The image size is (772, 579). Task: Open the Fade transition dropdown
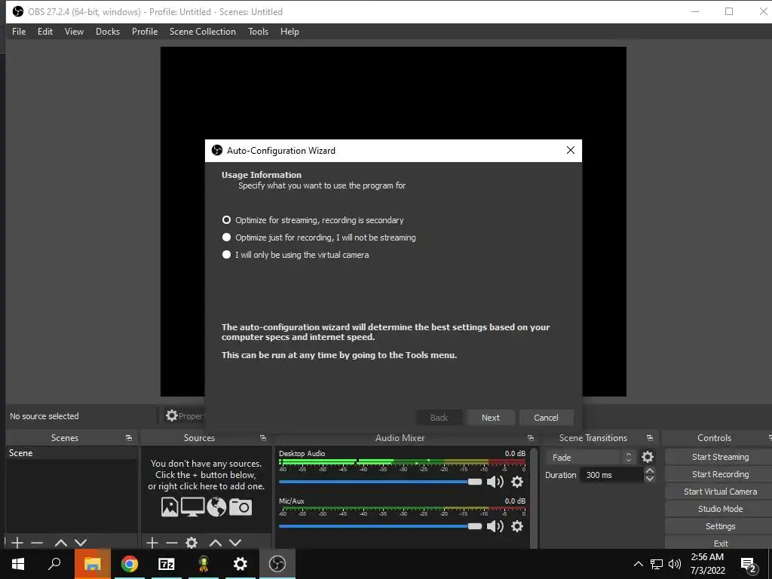[590, 458]
